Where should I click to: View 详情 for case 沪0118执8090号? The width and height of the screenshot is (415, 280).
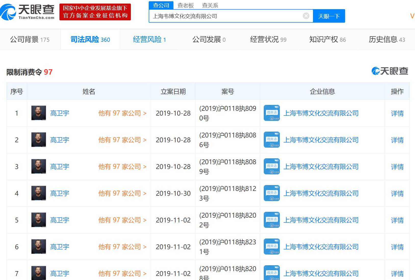[x=397, y=113]
